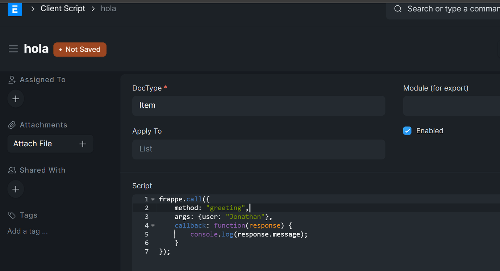Viewport: 500px width, 271px height.
Task: Click the Assigned To person icon
Action: [x=11, y=79]
